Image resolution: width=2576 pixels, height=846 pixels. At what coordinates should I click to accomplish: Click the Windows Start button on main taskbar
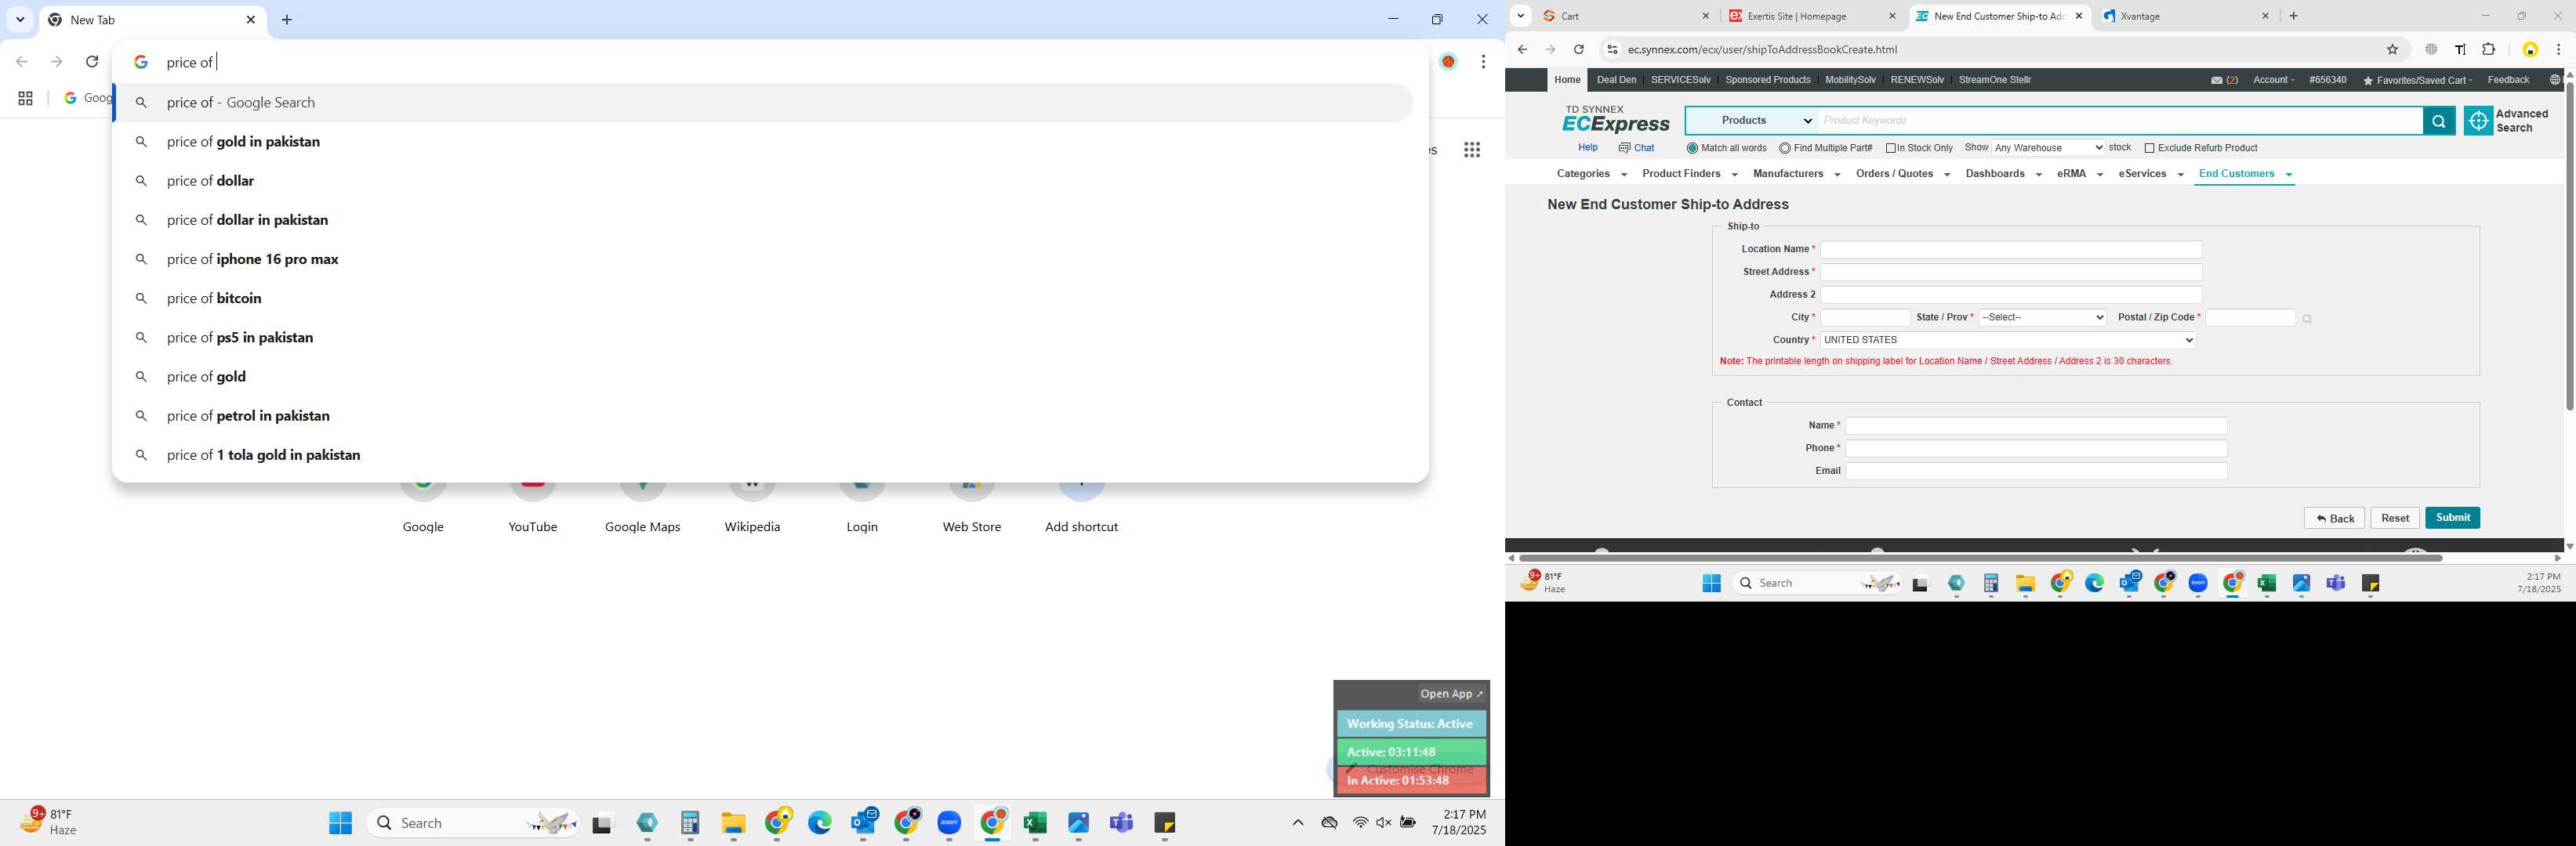click(x=340, y=823)
